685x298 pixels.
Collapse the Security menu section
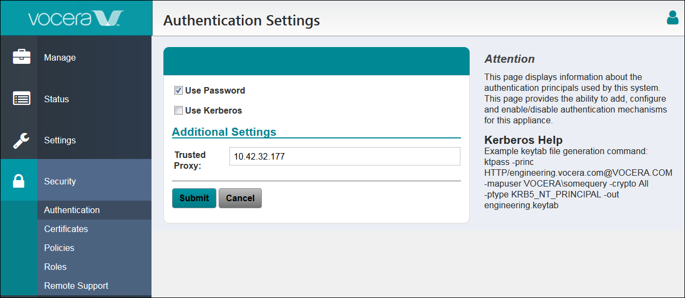click(x=60, y=181)
